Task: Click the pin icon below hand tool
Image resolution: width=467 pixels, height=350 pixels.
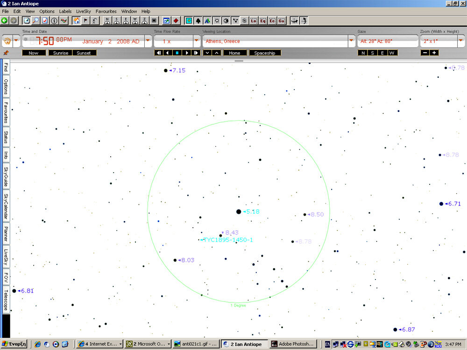Action: (6, 53)
